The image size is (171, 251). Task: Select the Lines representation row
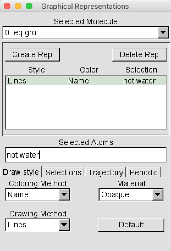click(86, 81)
